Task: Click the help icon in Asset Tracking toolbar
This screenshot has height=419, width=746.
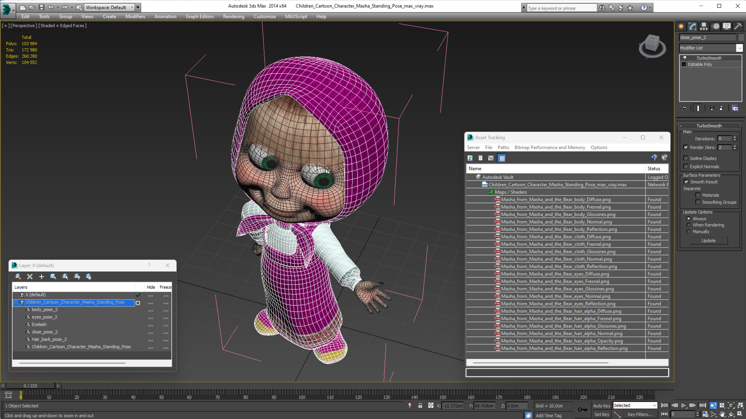Action: (654, 157)
